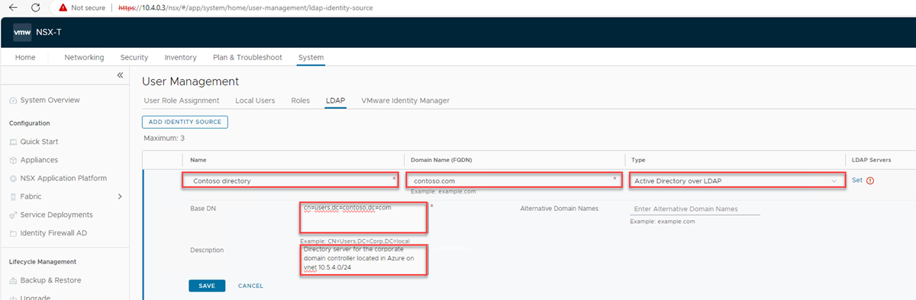
Task: Click the Not secure warning icon
Action: pyautogui.click(x=63, y=7)
